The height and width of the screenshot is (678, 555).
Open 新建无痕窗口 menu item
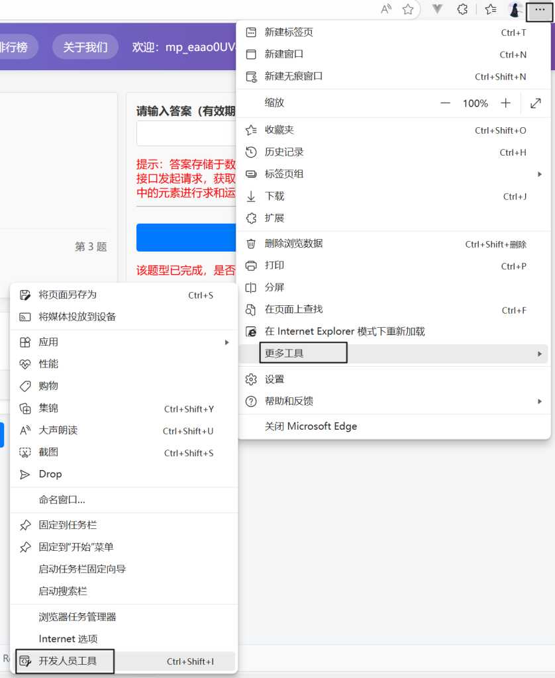click(x=393, y=77)
